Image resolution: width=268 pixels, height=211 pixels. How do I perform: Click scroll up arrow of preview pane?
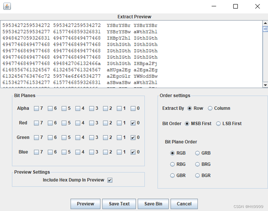[x=265, y=23]
